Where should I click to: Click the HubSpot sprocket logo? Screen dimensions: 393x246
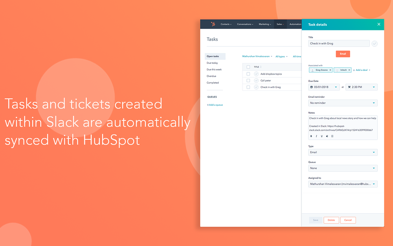coord(213,24)
